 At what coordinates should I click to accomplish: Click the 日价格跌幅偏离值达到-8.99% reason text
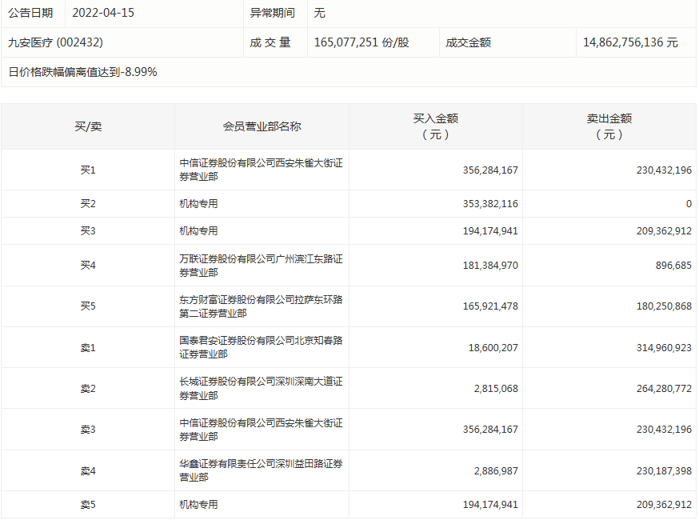click(82, 72)
